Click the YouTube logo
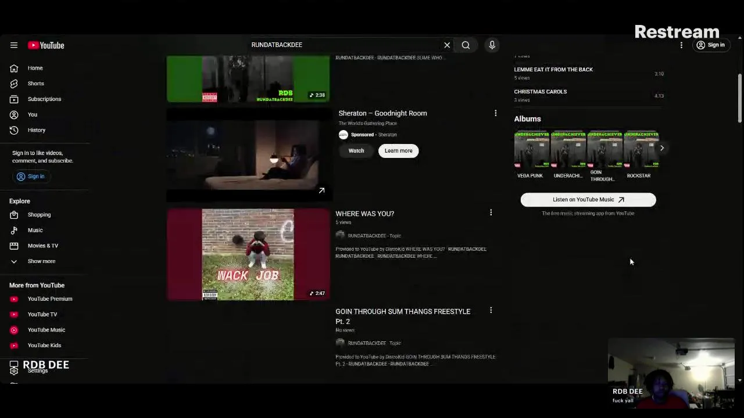744x418 pixels. tap(46, 45)
